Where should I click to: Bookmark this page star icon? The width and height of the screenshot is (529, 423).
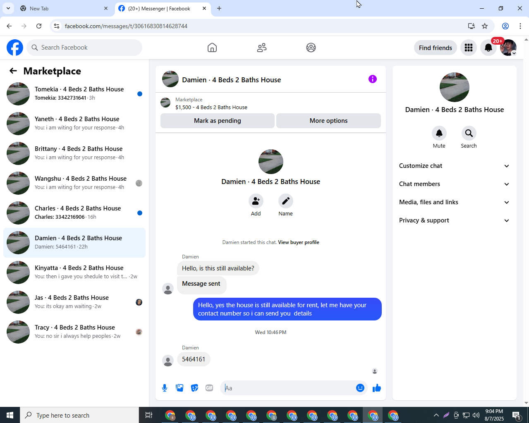[x=485, y=26]
